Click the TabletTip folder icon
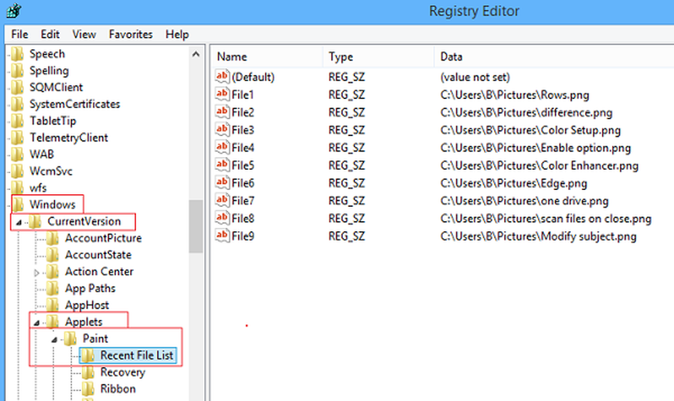 coord(18,121)
